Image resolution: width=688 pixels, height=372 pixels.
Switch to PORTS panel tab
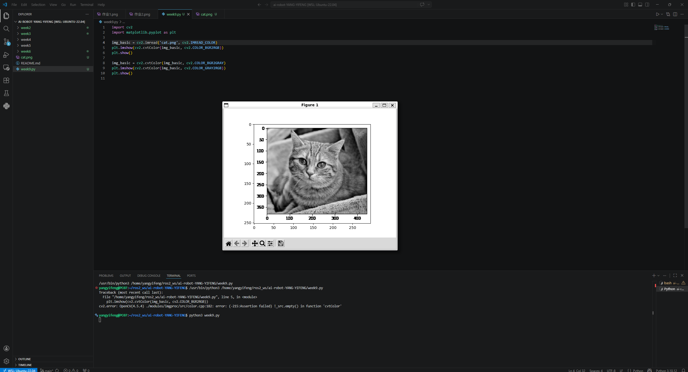tap(191, 276)
